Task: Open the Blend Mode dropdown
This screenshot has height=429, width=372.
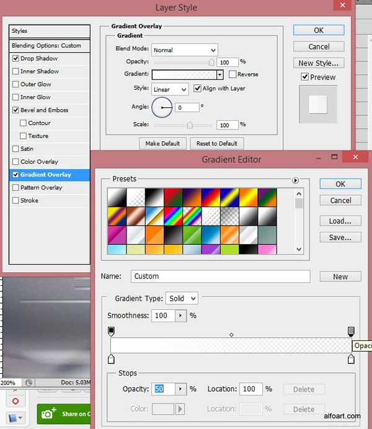Action: coord(185,50)
